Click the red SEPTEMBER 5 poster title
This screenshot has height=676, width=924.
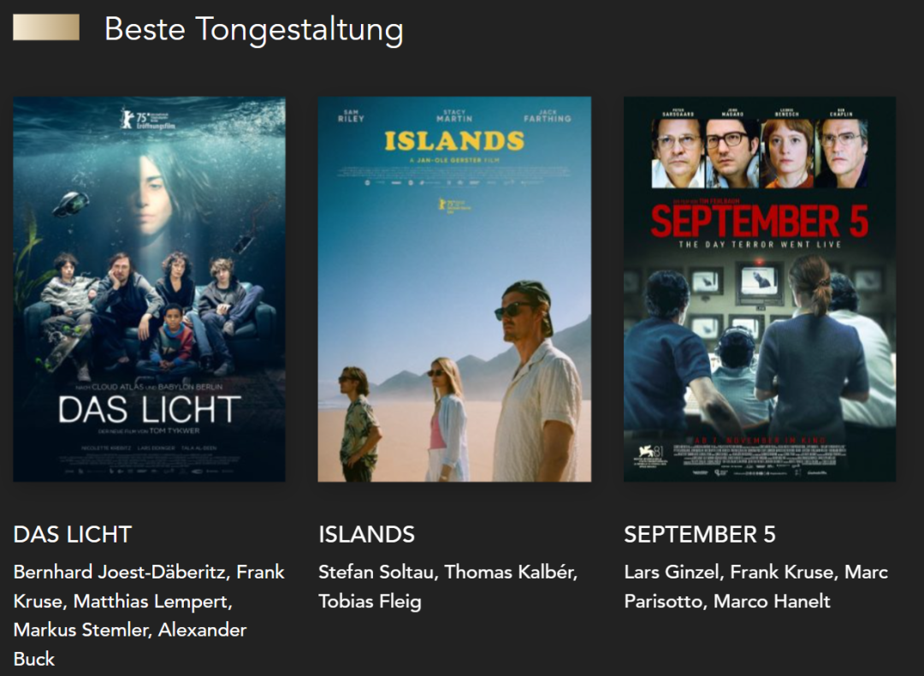760,221
